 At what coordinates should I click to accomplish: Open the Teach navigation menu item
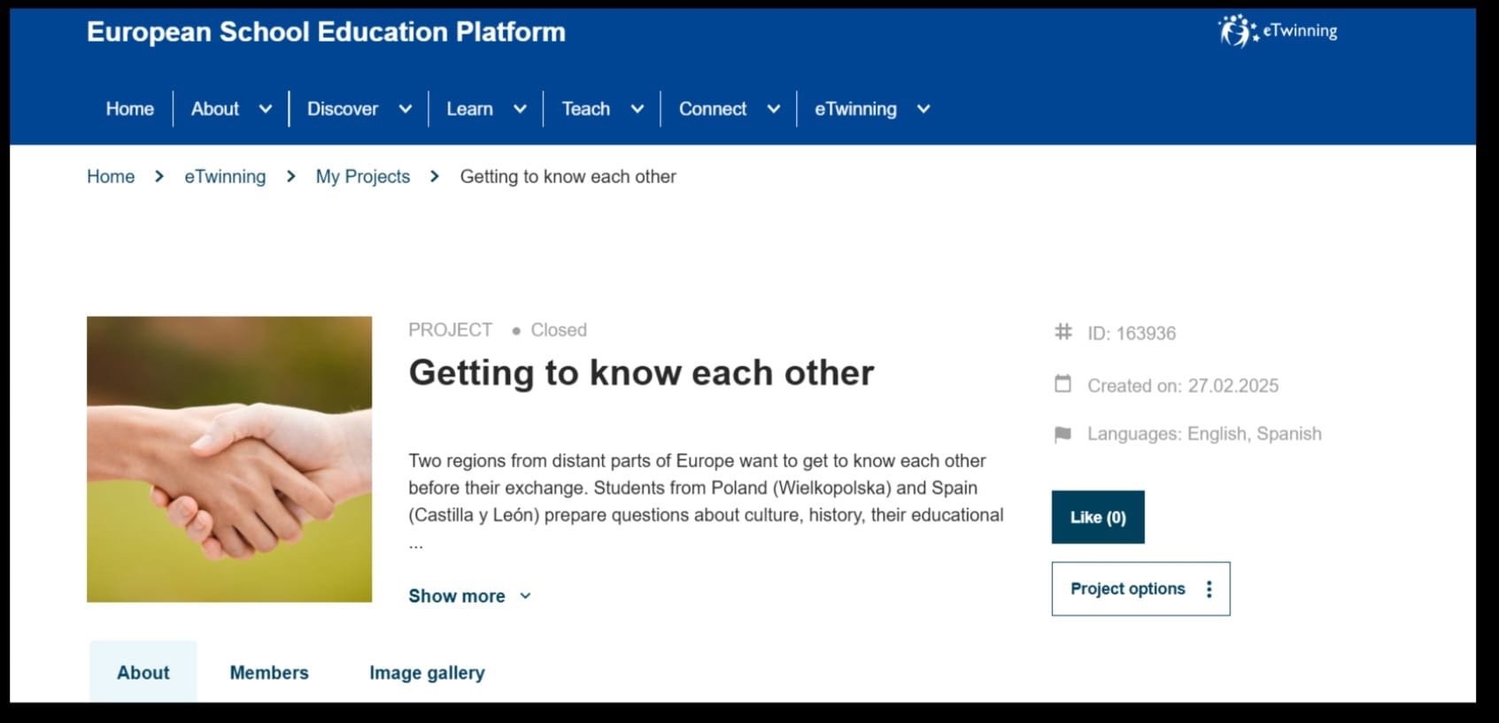pos(586,109)
